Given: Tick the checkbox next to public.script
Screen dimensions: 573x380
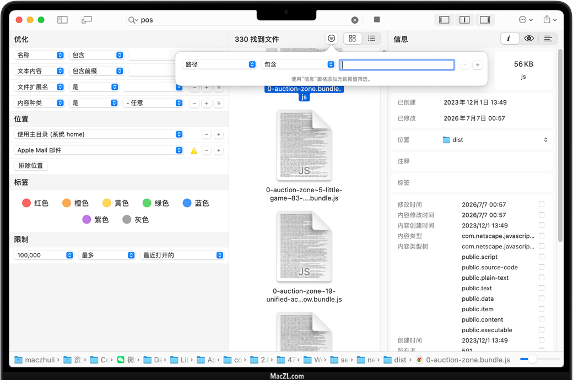Looking at the screenshot, I should click(x=542, y=257).
